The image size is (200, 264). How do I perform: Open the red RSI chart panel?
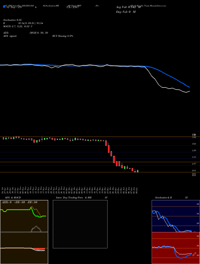tap(176, 248)
